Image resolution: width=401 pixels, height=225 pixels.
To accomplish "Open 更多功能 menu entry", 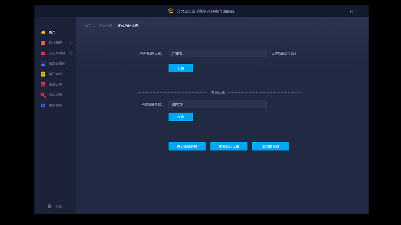I will 55,105.
